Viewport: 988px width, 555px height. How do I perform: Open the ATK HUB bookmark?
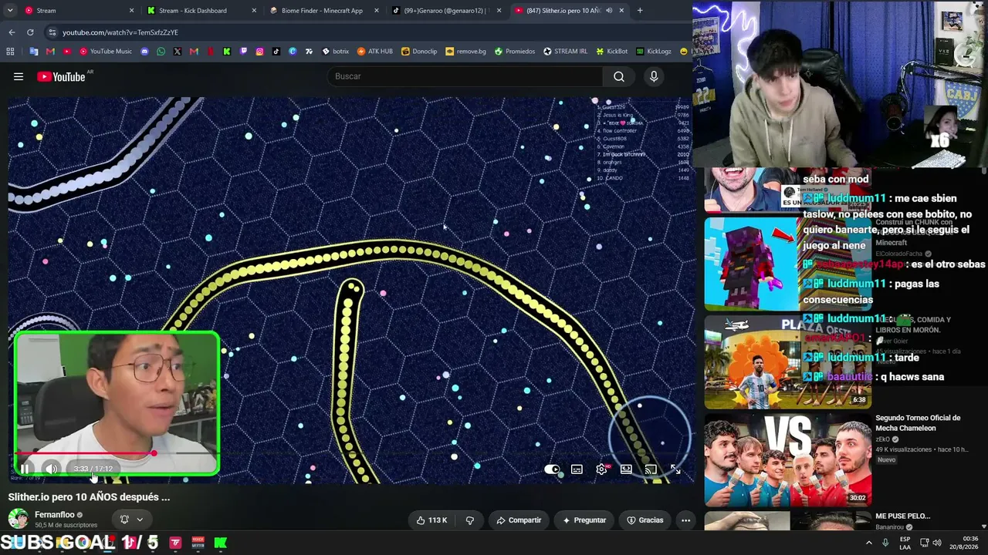pyautogui.click(x=375, y=52)
